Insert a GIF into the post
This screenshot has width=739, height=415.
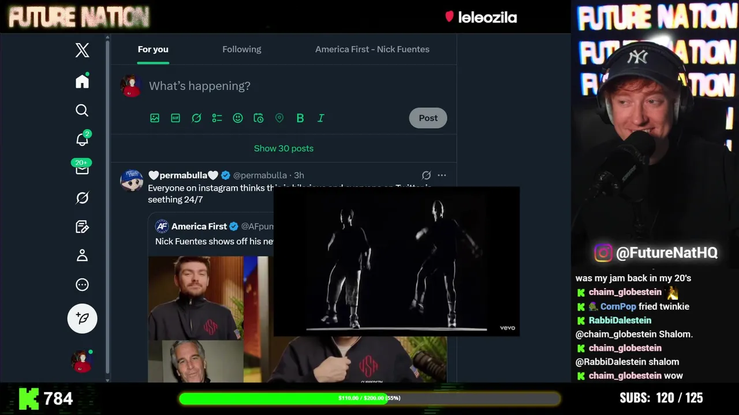(176, 118)
